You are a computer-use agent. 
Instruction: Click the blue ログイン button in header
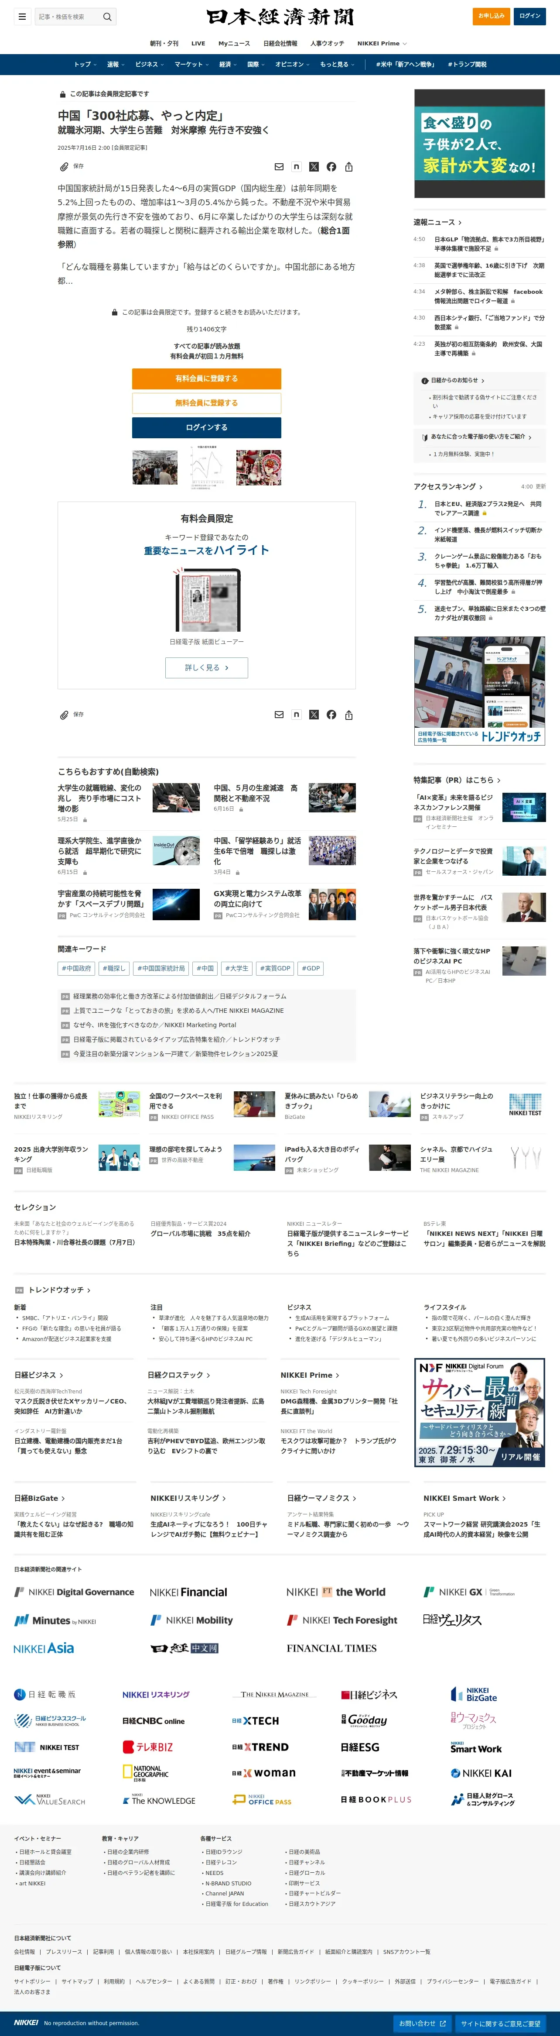click(x=530, y=16)
